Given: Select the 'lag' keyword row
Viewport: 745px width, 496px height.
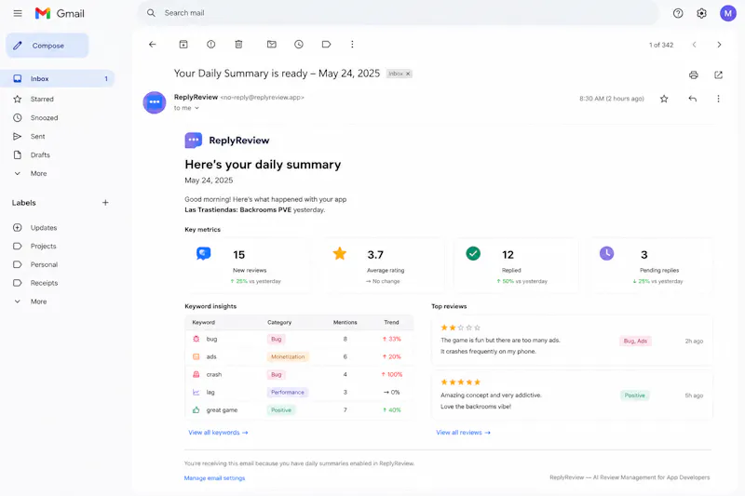Looking at the screenshot, I should (299, 392).
